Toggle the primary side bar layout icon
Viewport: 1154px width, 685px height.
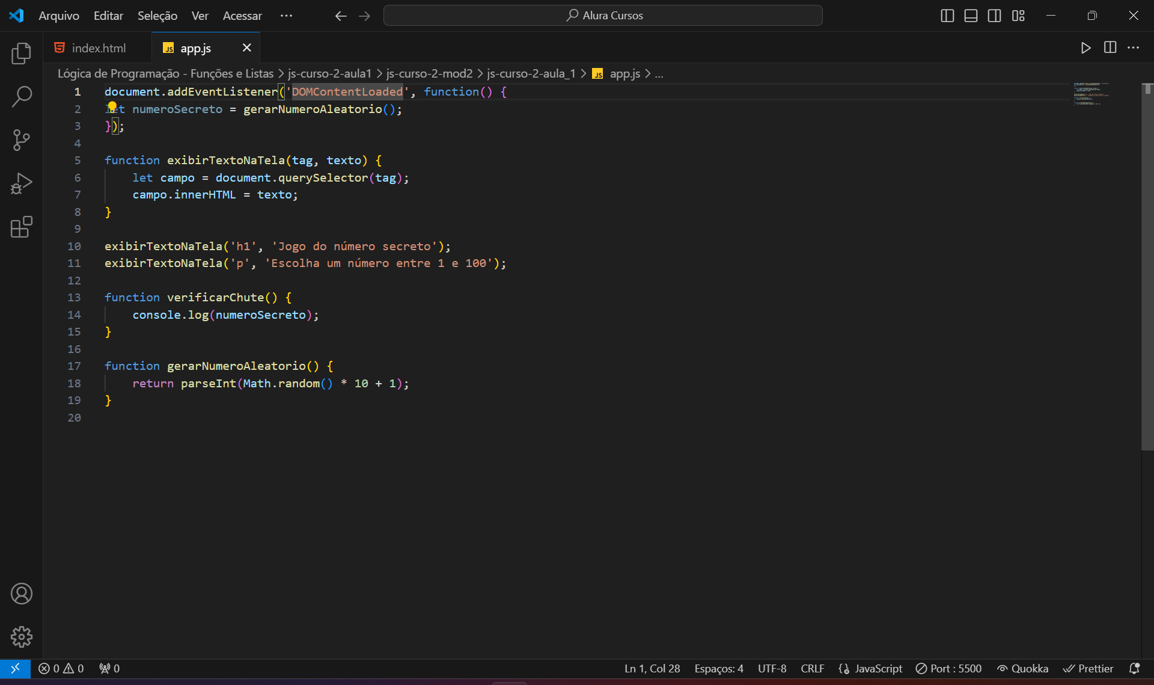point(947,16)
